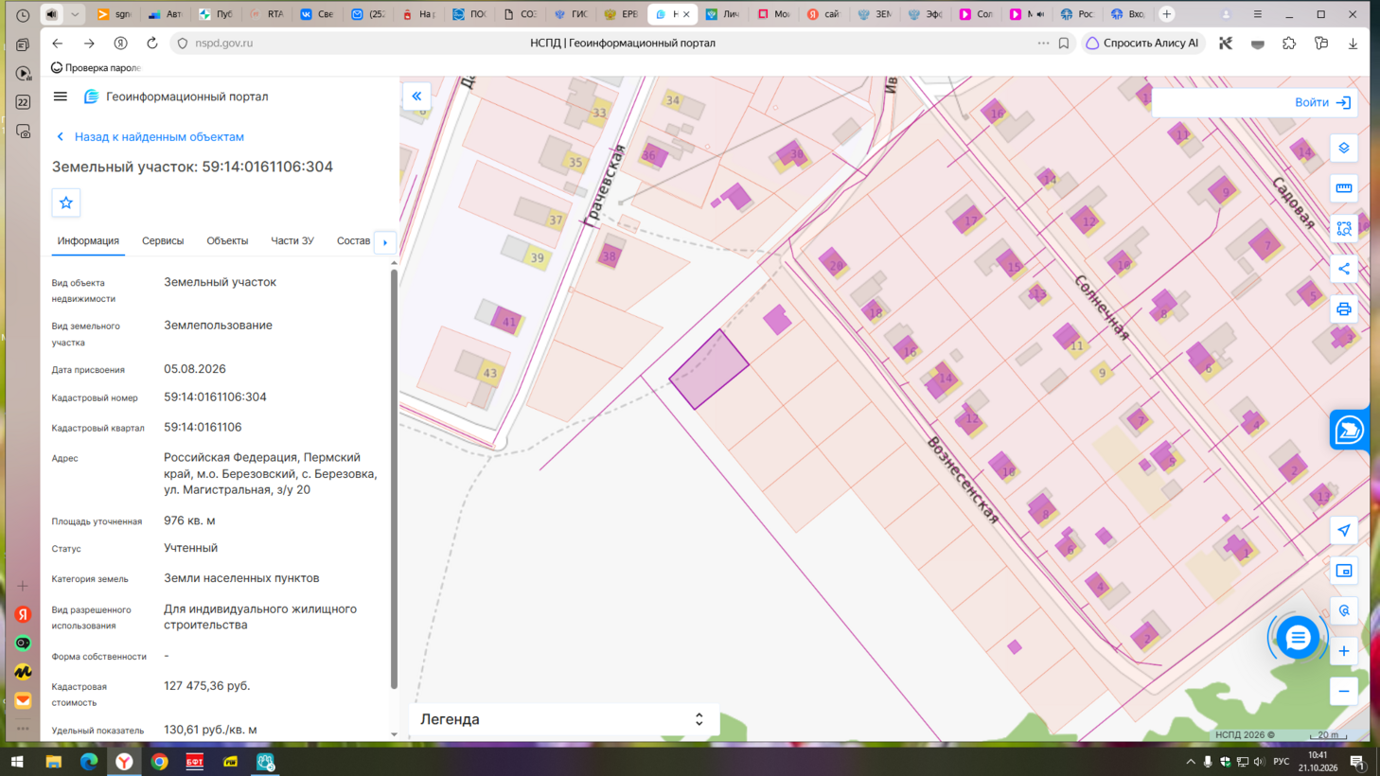
Task: Open File Explorer from the taskbar
Action: (x=53, y=762)
